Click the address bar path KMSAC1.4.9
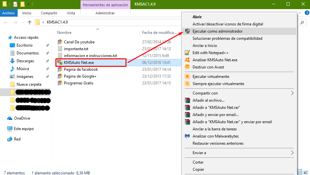The width and height of the screenshot is (310, 175). 57,22
